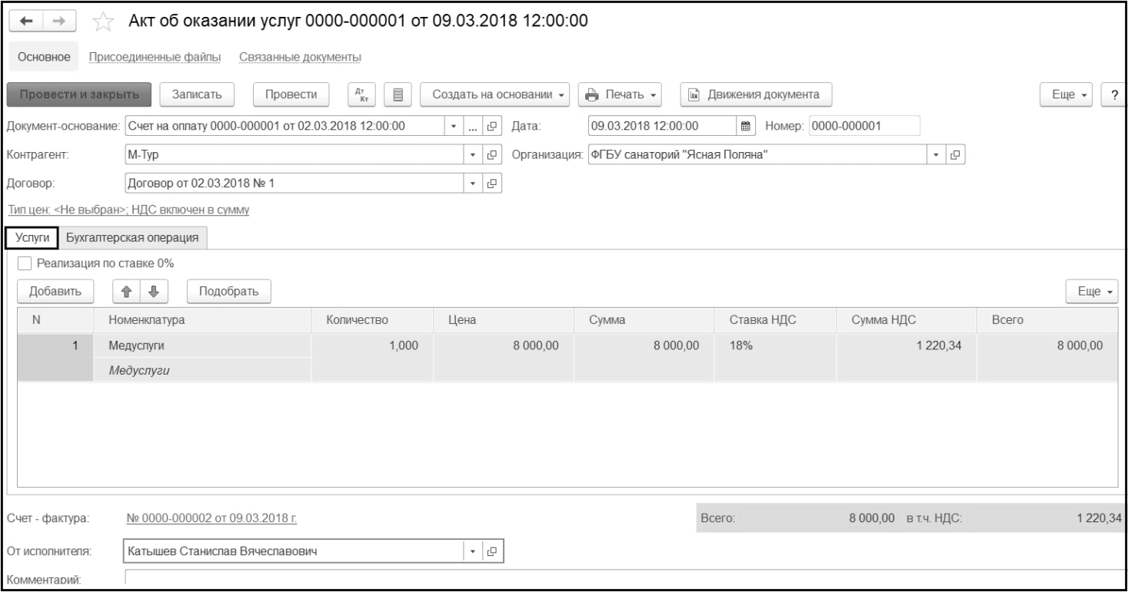Image resolution: width=1128 pixels, height=592 pixels.
Task: Click the Номенклатура column header
Action: pos(202,319)
